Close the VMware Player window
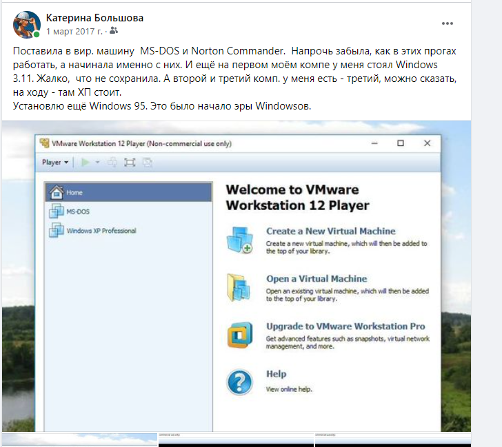502x447 pixels. click(x=427, y=143)
